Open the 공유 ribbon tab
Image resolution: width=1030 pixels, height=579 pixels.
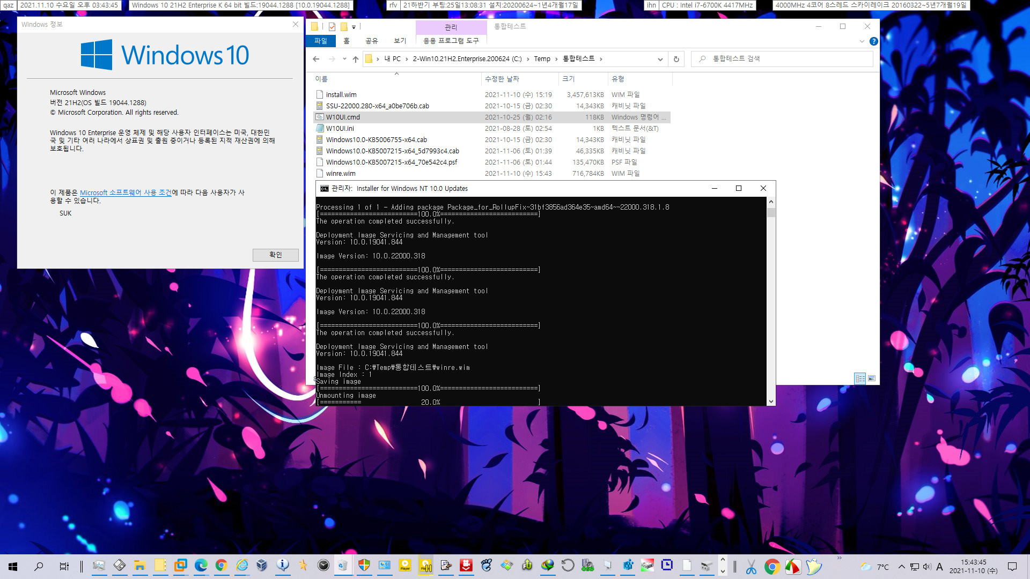372,41
